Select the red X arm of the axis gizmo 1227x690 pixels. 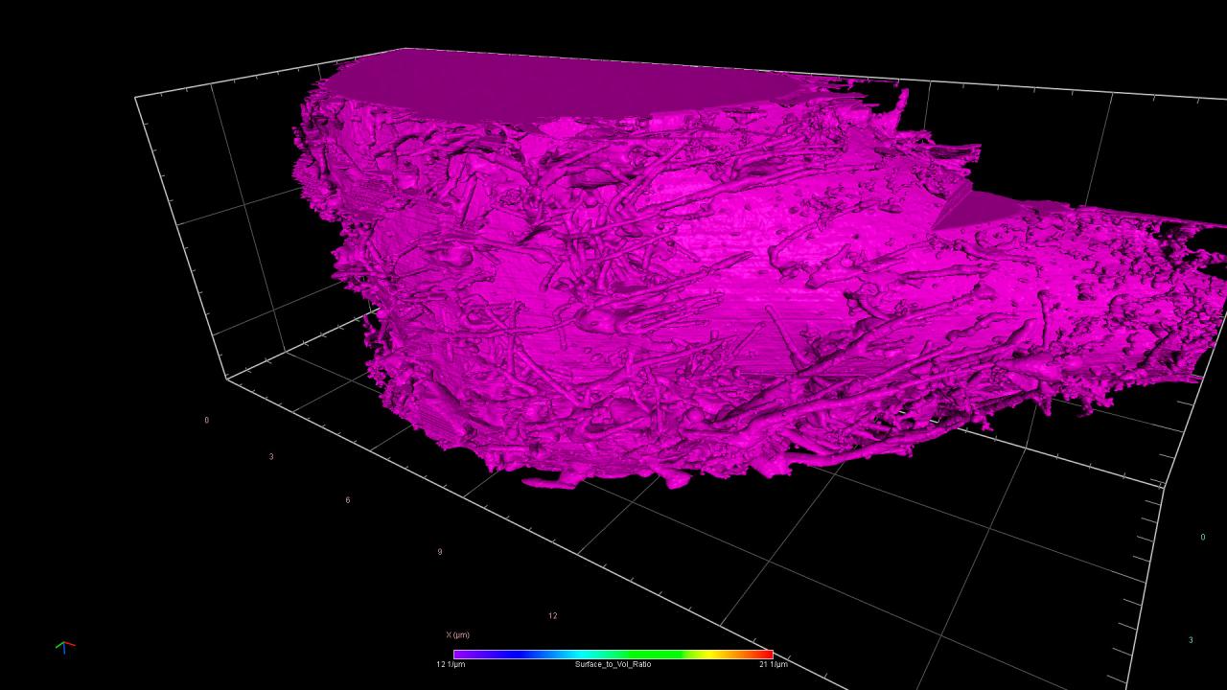tap(70, 645)
